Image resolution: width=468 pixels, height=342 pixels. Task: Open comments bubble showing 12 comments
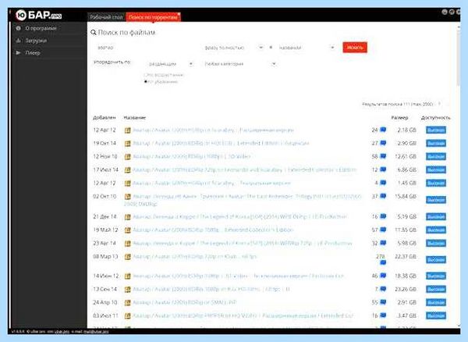click(x=383, y=169)
